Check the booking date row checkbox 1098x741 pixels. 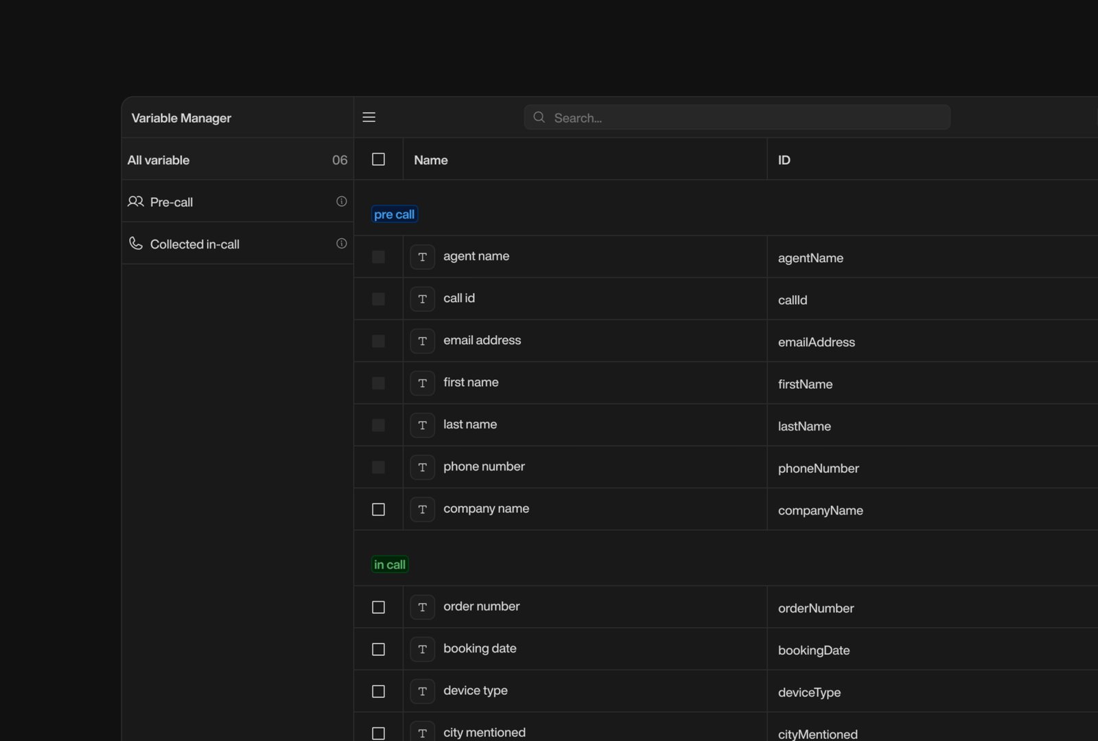[x=378, y=649]
